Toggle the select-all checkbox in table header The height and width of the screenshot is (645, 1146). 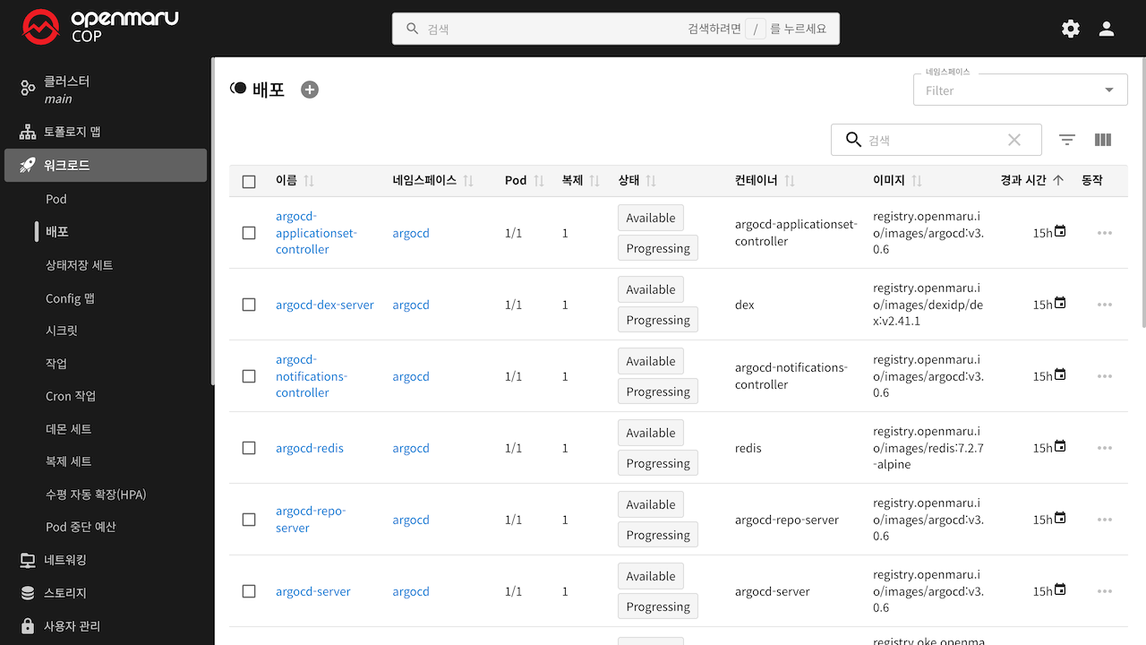[249, 182]
